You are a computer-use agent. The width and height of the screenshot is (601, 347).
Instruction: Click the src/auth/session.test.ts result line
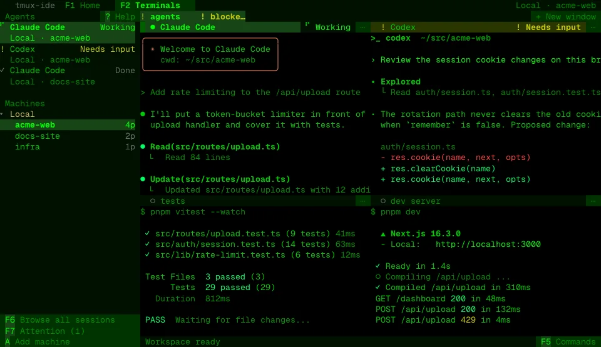point(250,244)
